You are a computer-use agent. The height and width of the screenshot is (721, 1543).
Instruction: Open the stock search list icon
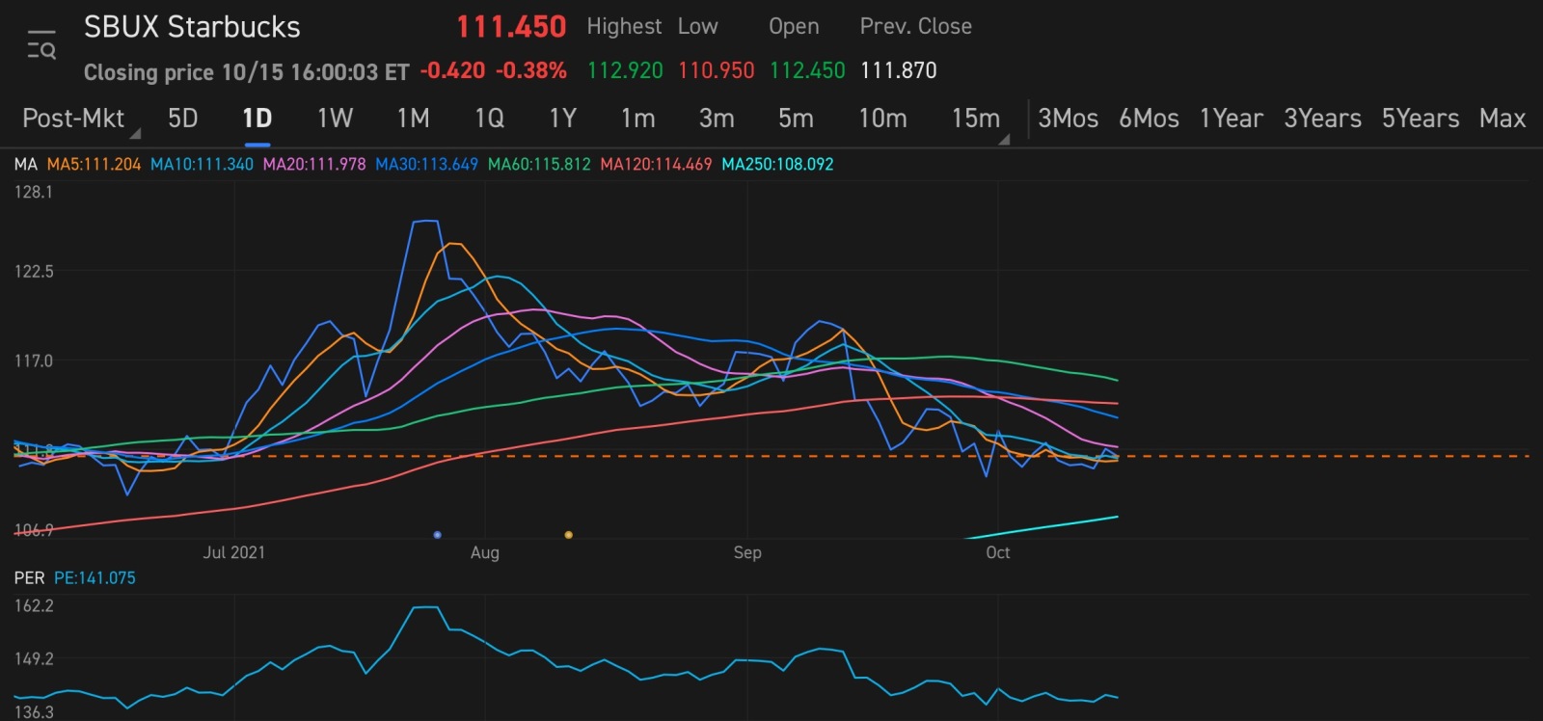[41, 45]
